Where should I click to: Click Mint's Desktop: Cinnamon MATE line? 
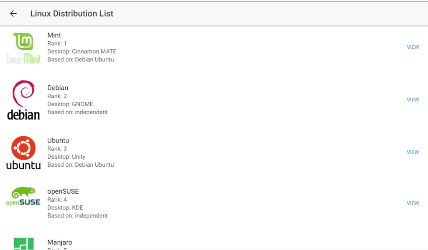82,52
